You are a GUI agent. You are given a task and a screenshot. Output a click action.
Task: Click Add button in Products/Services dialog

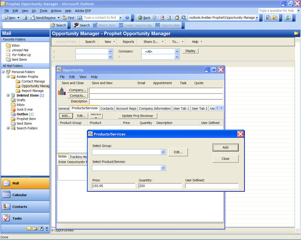(x=225, y=147)
